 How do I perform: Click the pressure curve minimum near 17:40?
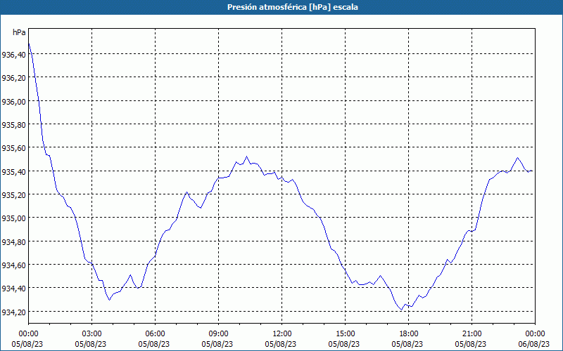tap(402, 310)
